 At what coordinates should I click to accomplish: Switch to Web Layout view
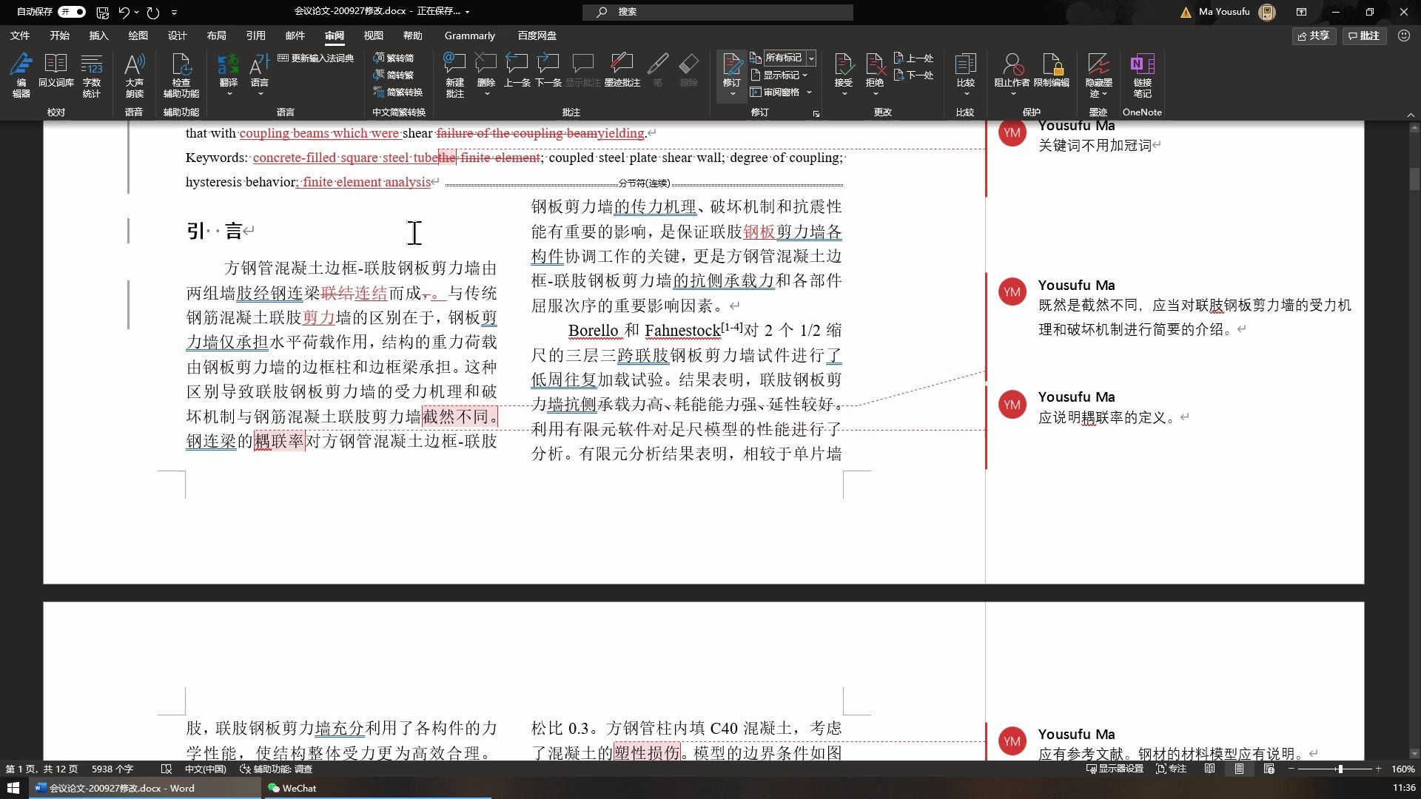point(1269,769)
